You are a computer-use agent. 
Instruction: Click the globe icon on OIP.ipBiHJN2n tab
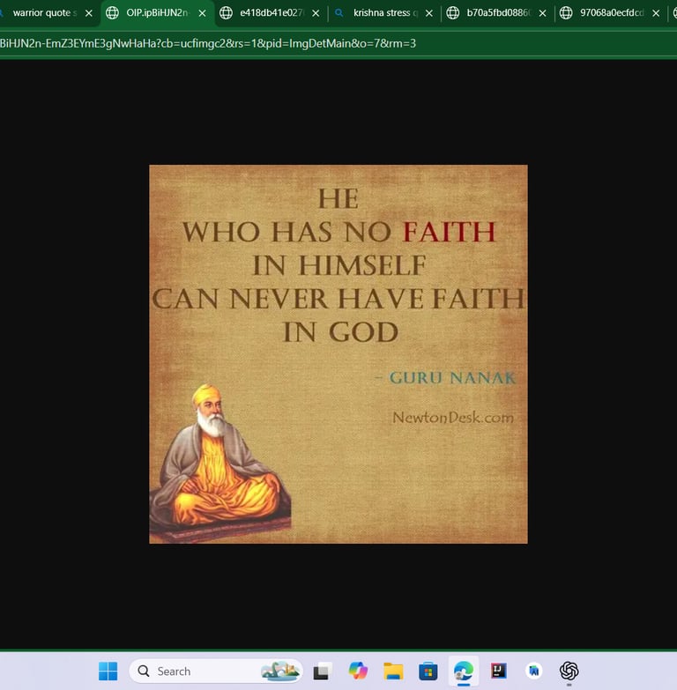click(112, 12)
